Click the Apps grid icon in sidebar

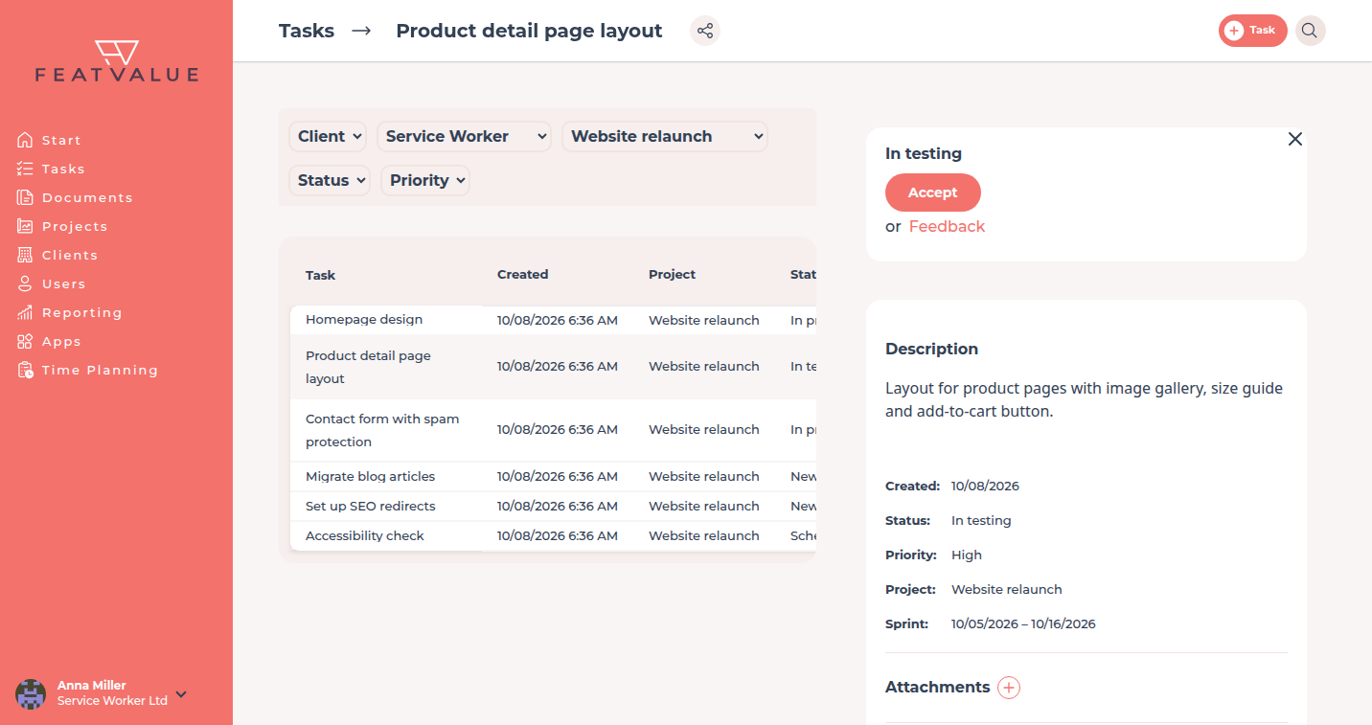(x=25, y=341)
